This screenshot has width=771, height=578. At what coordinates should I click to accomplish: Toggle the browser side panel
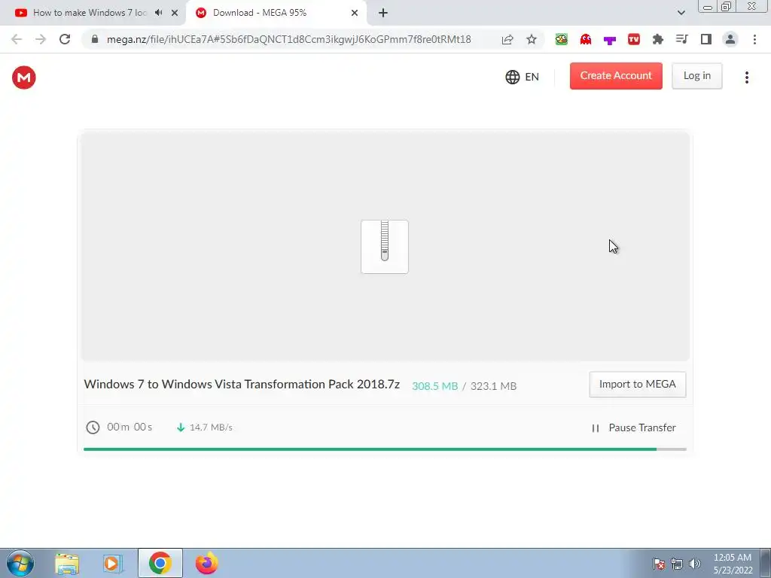706,39
